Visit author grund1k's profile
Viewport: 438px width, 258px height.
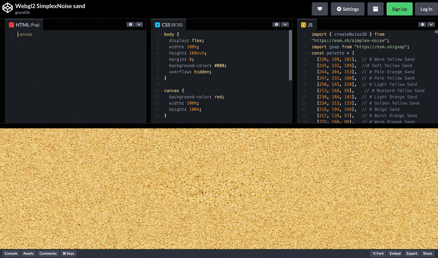[23, 13]
